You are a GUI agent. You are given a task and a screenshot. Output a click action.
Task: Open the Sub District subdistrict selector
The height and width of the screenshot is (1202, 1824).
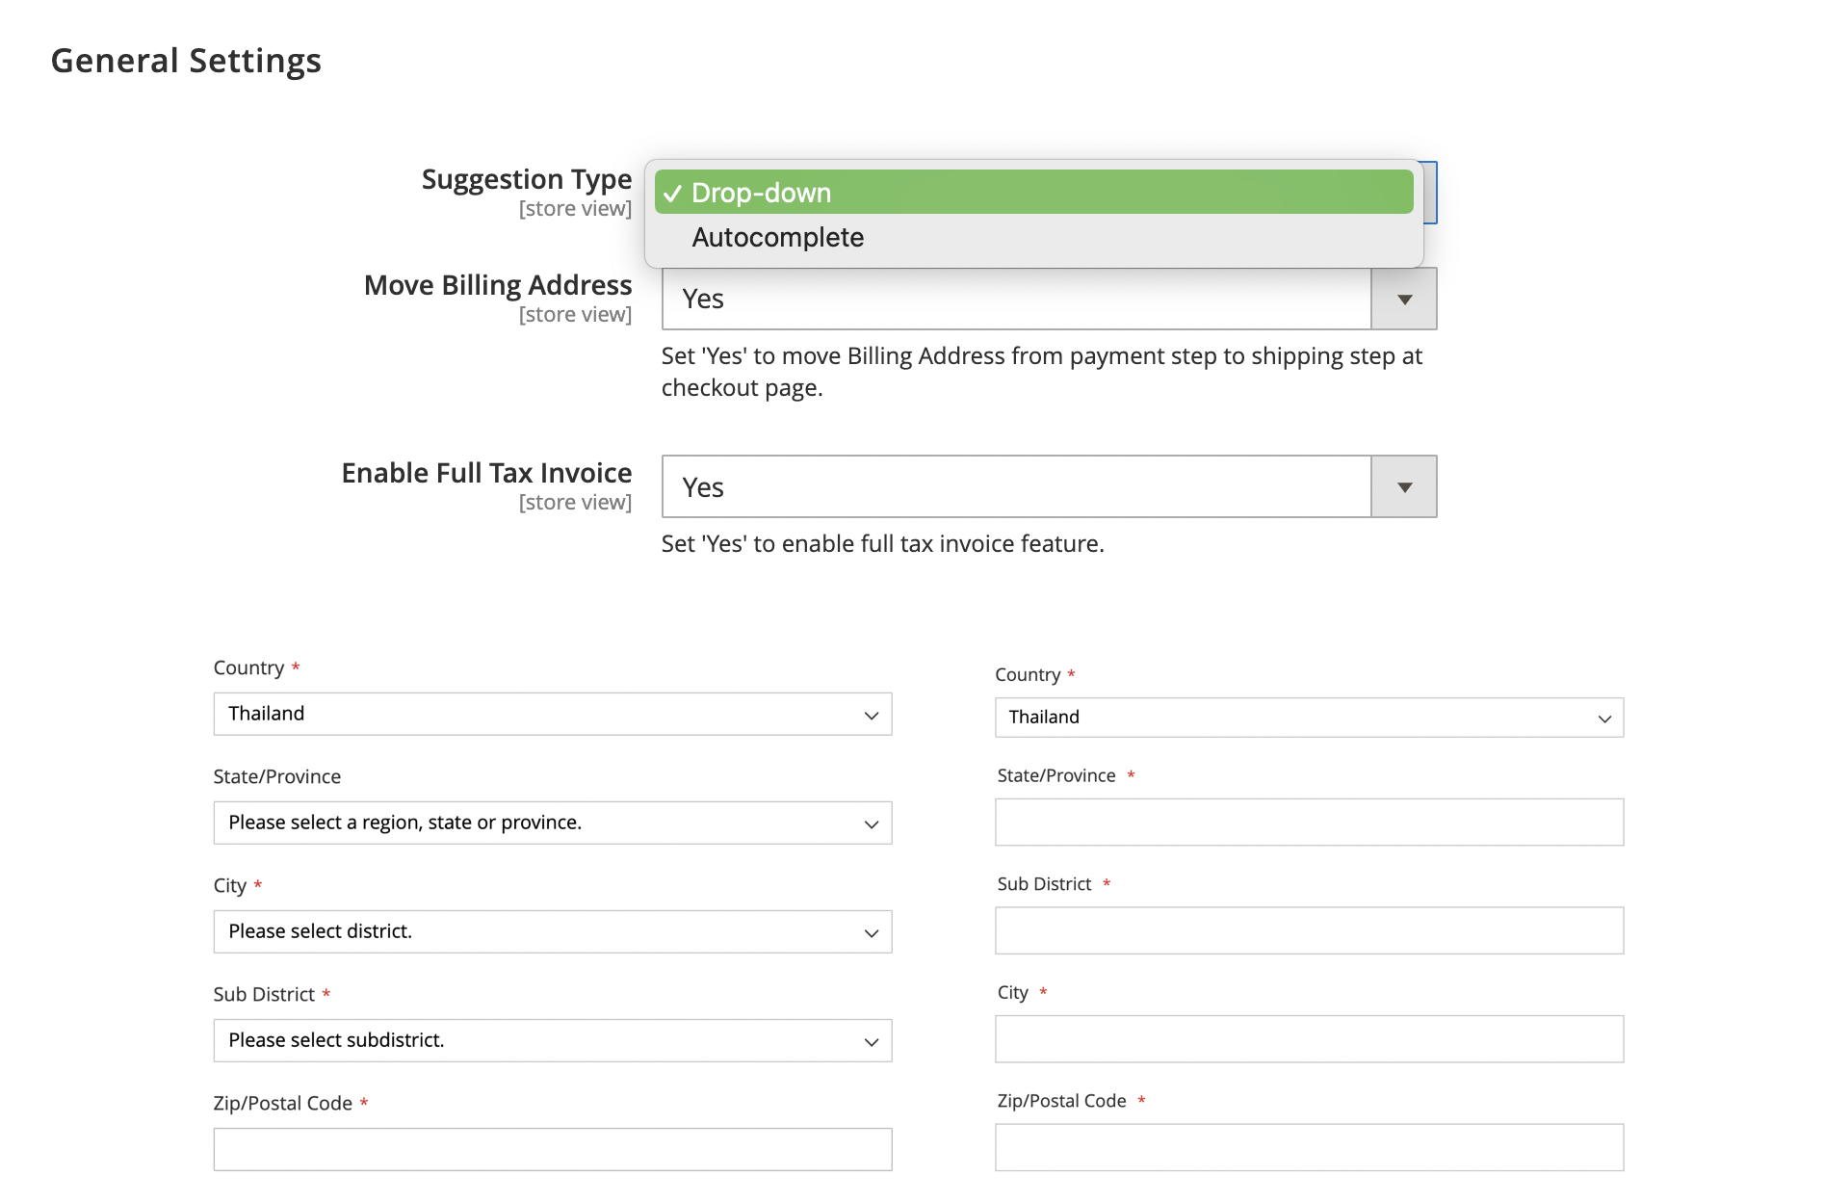(x=552, y=1040)
